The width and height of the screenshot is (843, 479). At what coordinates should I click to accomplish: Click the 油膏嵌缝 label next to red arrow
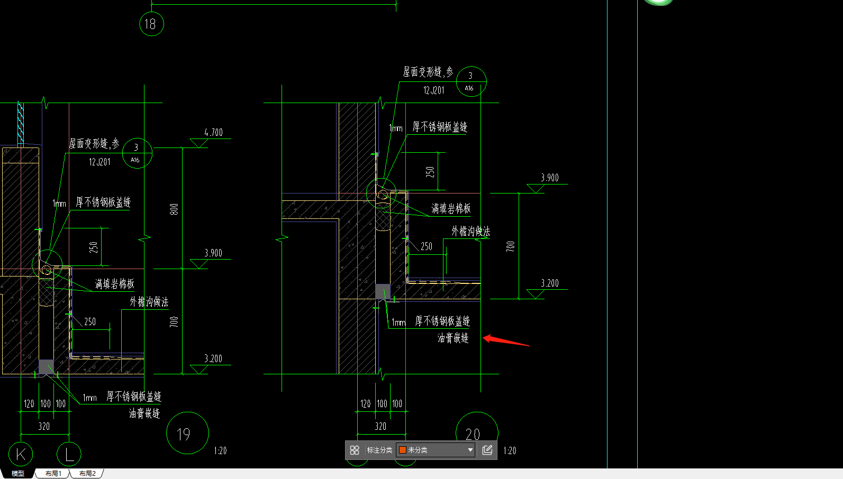click(x=453, y=338)
